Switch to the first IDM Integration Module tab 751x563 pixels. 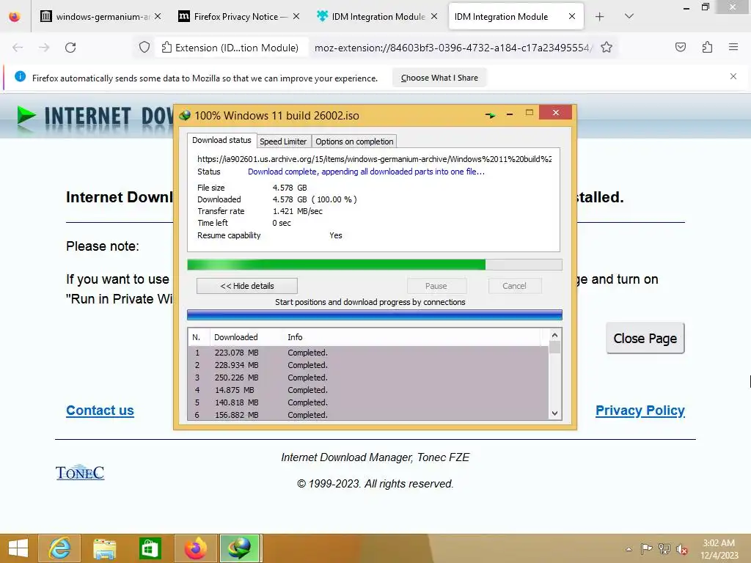pyautogui.click(x=376, y=17)
